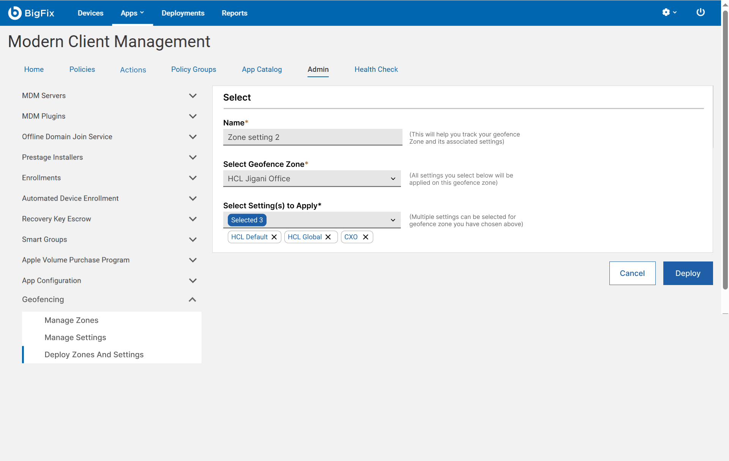Image resolution: width=729 pixels, height=461 pixels.
Task: Switch to the Home tab
Action: [34, 70]
